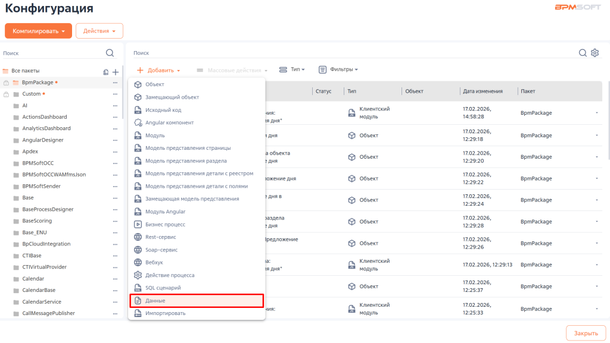
Task: Click into the main Поиск search field
Action: coord(351,53)
